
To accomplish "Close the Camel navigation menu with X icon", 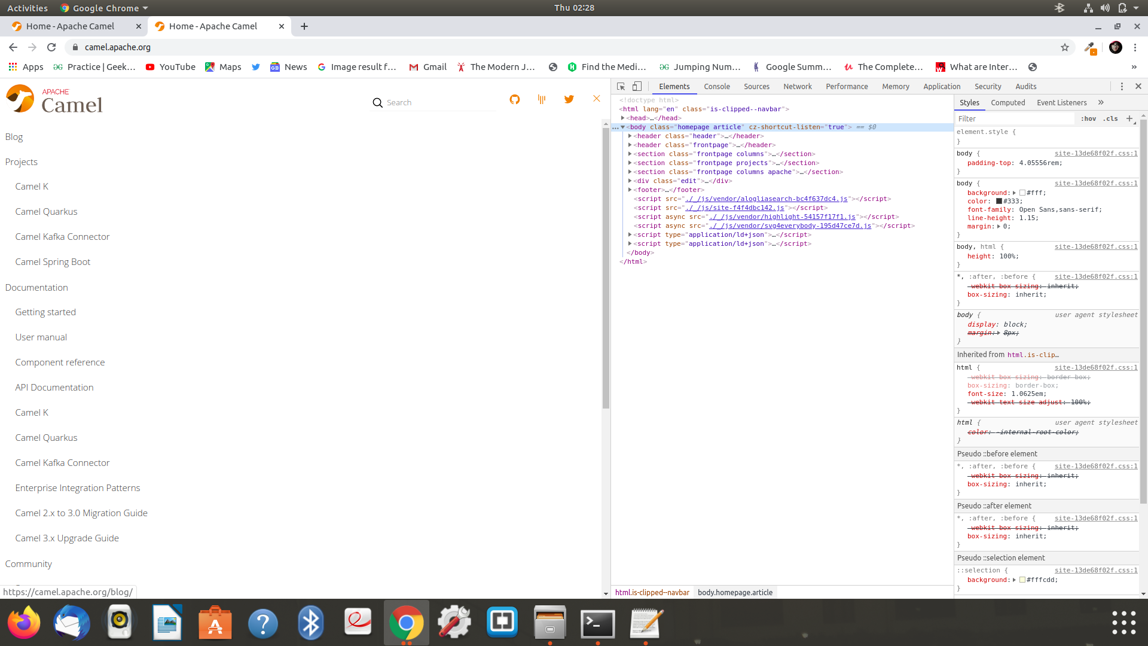I will [x=597, y=99].
